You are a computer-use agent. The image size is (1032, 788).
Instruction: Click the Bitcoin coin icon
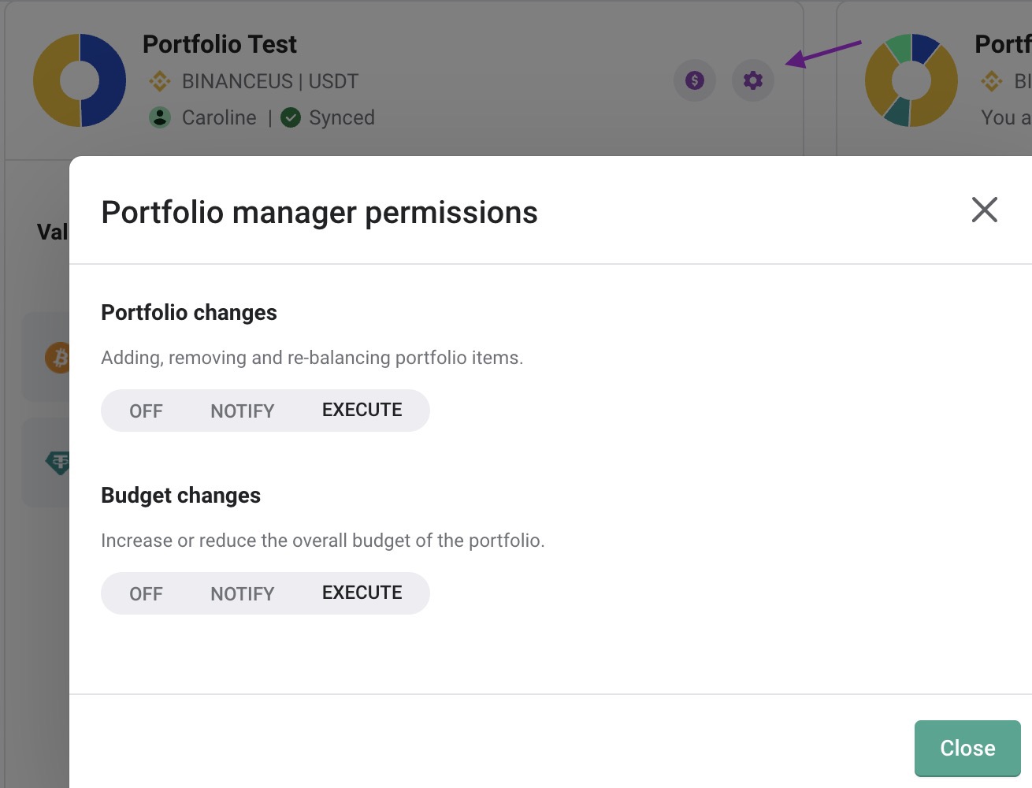point(58,358)
